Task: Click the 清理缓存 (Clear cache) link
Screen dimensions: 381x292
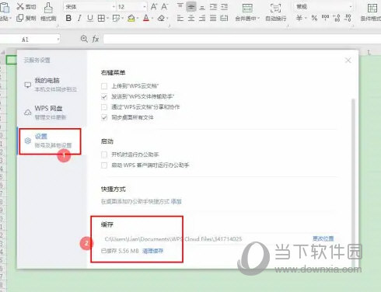Action: click(x=153, y=251)
